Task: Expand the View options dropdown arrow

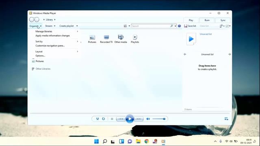Action: pyautogui.click(x=129, y=26)
